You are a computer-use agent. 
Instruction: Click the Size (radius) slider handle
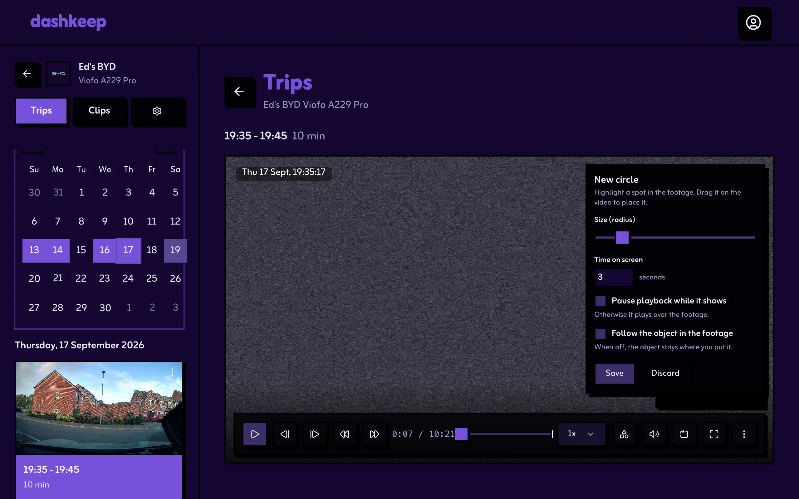(622, 238)
